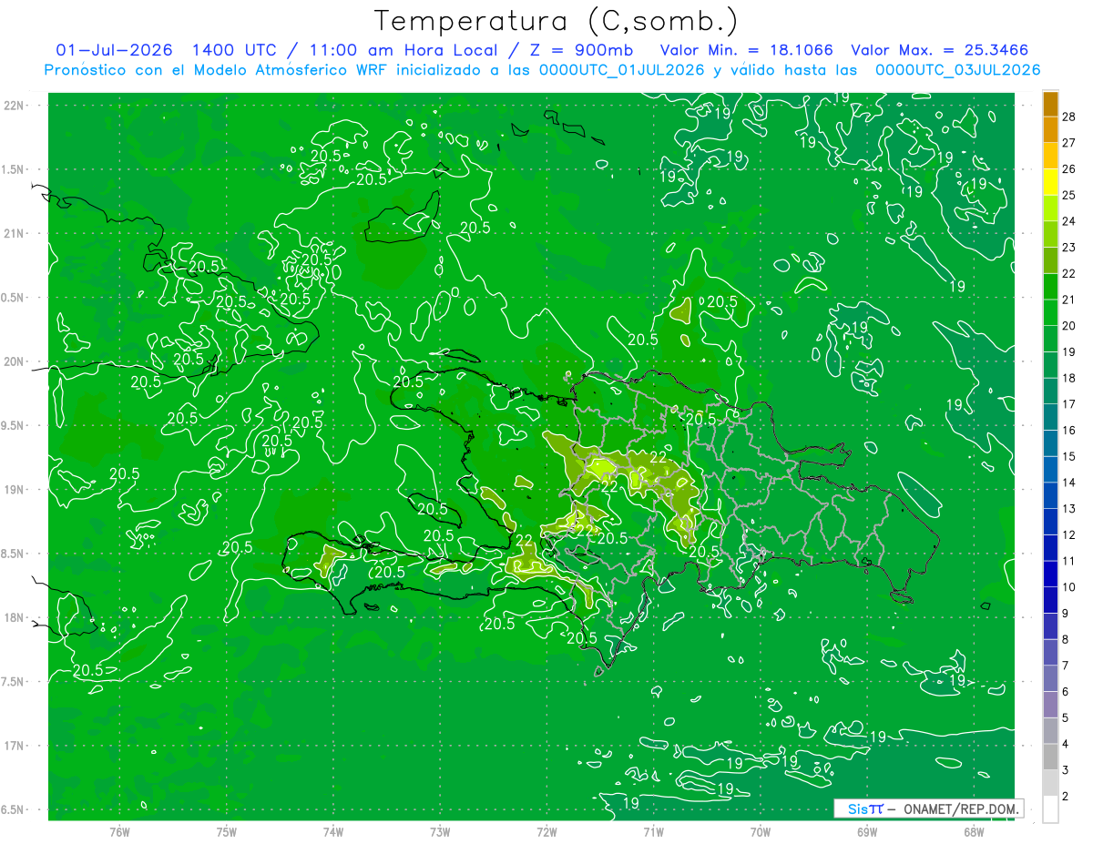Screen dimensions: 1093x844
Task: Select the "Z = 900mb" level label
Action: click(583, 50)
